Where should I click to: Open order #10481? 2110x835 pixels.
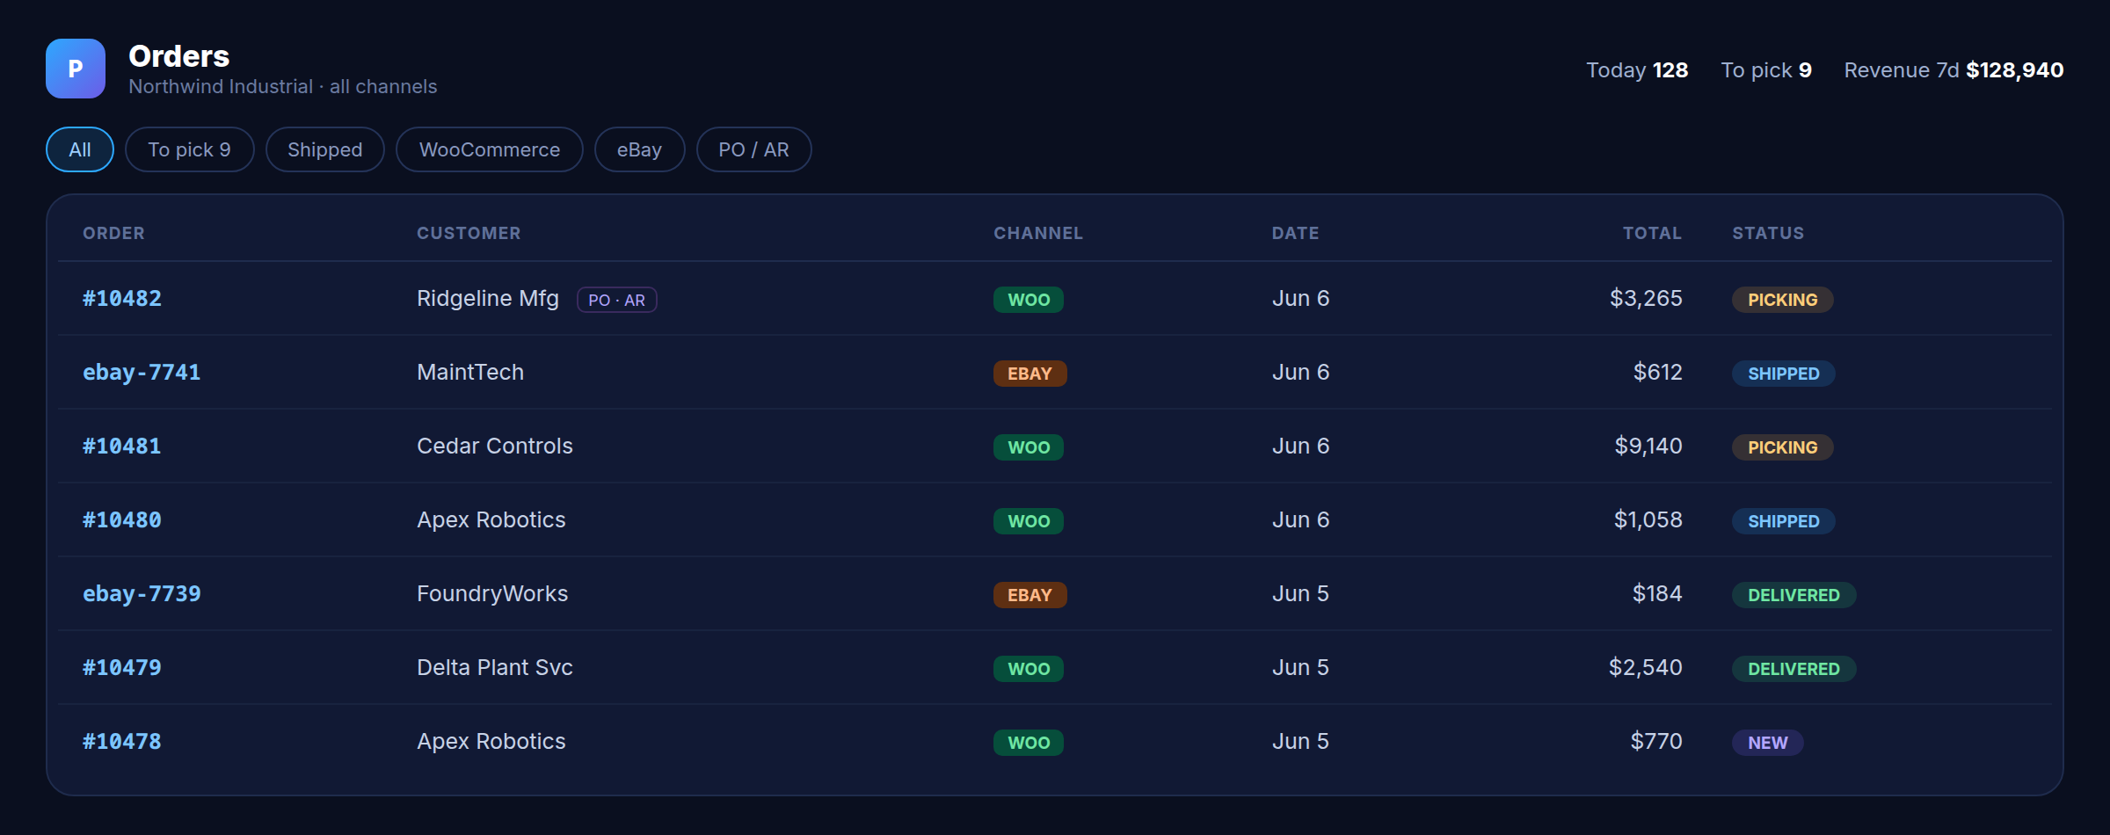122,447
